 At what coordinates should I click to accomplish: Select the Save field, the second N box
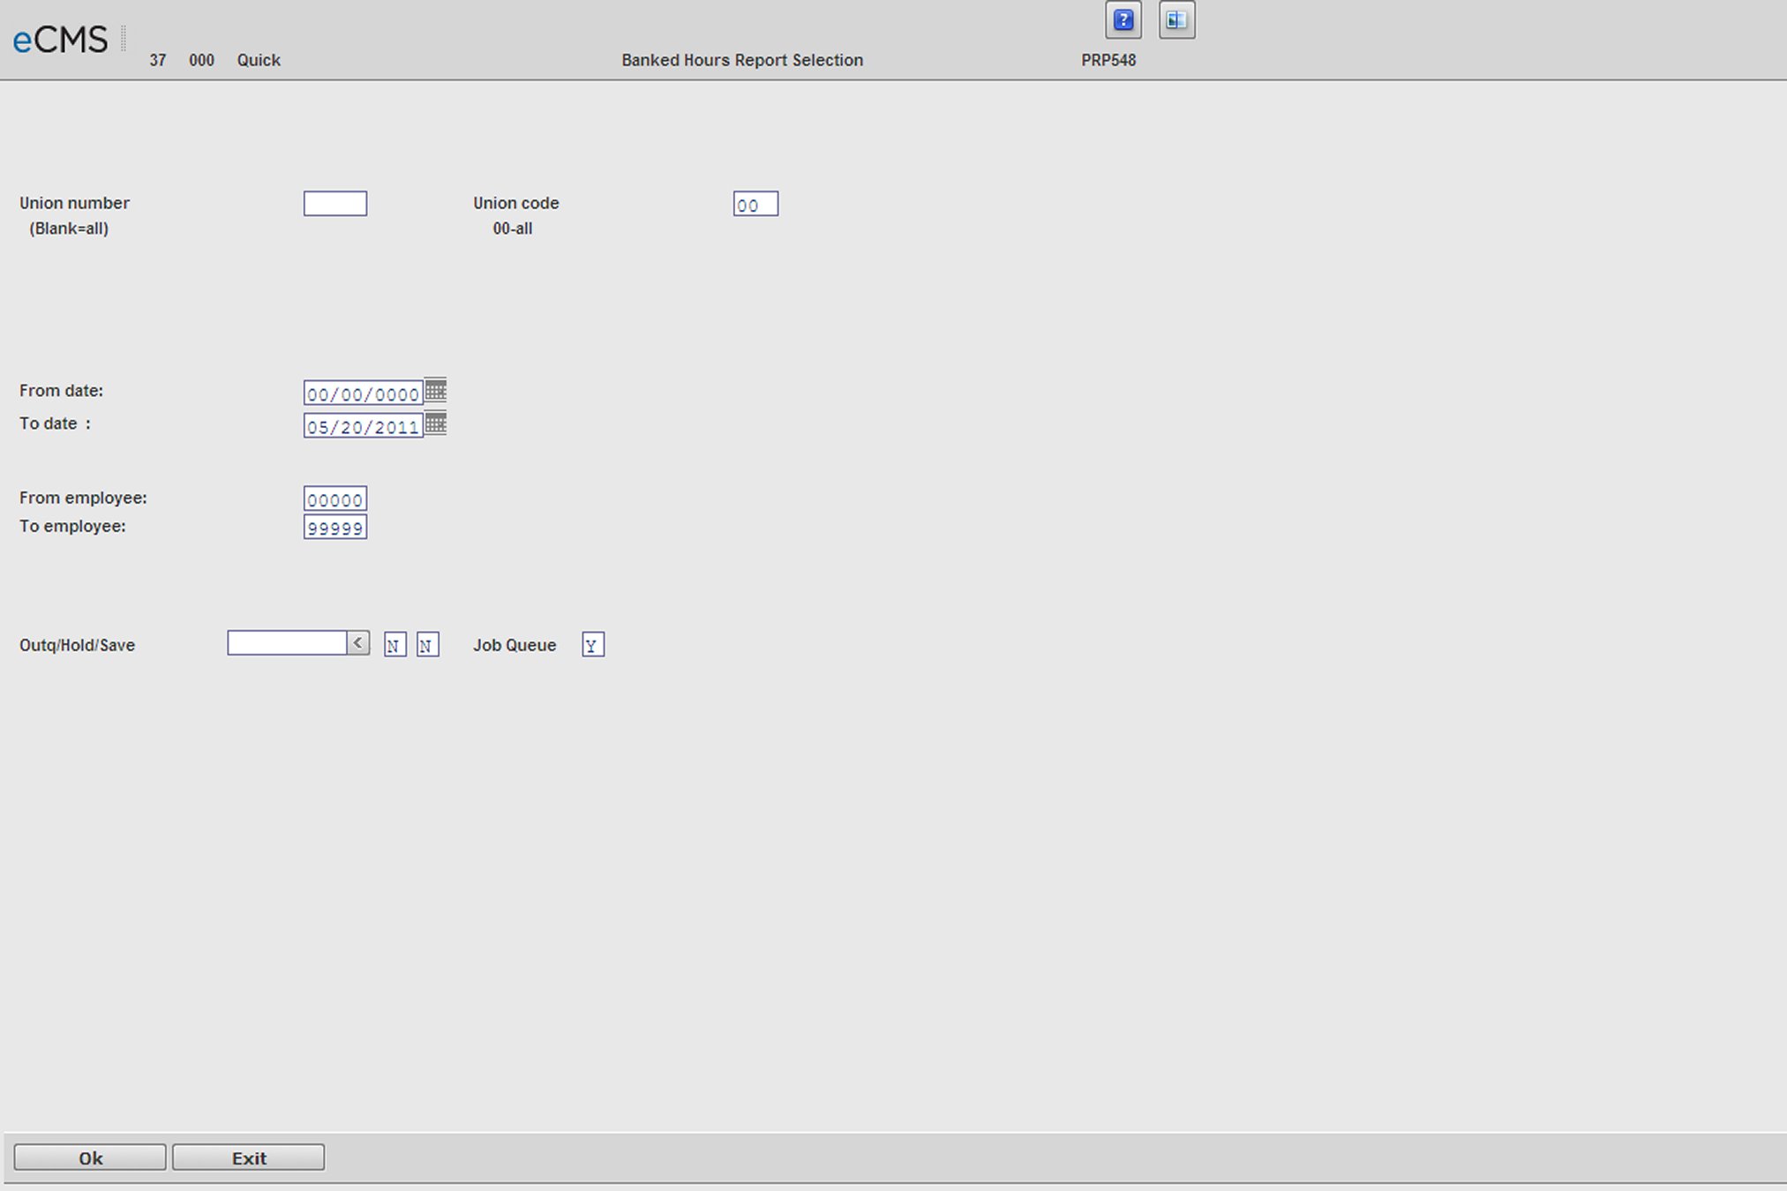click(427, 645)
